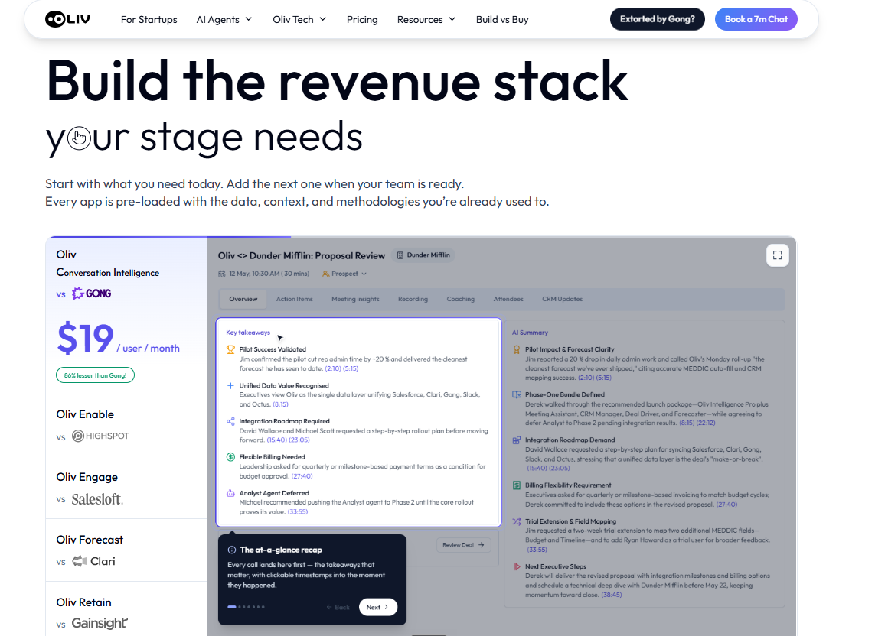Switch to the Coaching tab
The image size is (875, 636).
[x=460, y=300]
